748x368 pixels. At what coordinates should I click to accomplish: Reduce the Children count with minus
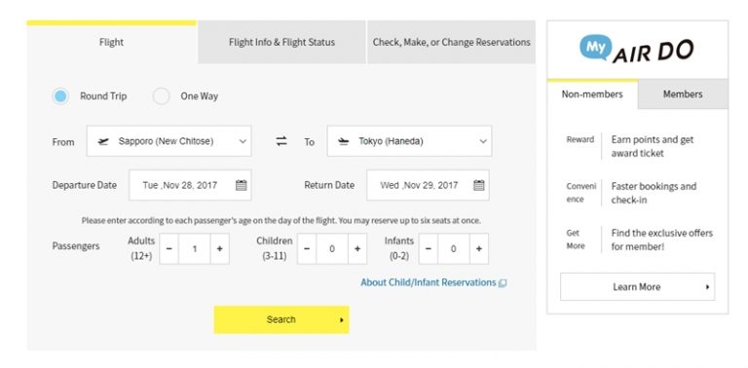(x=307, y=248)
